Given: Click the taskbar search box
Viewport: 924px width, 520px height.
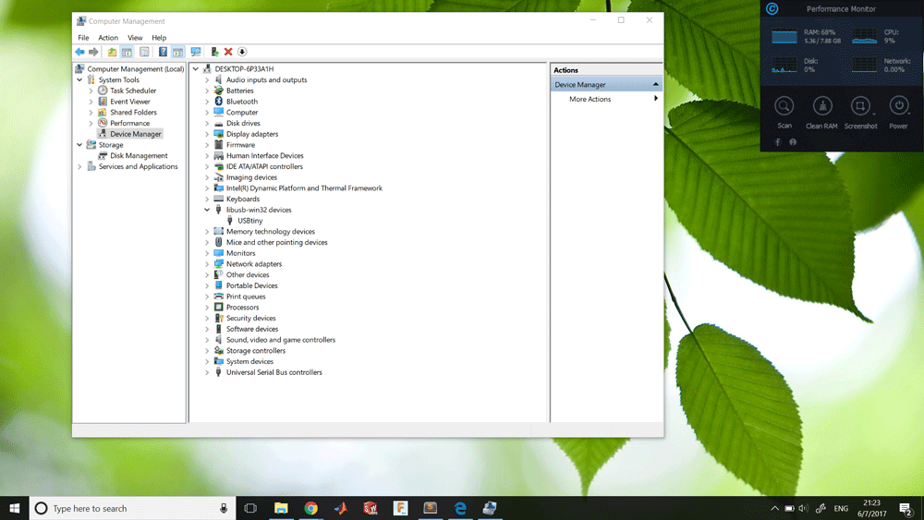Looking at the screenshot, I should pyautogui.click(x=132, y=508).
